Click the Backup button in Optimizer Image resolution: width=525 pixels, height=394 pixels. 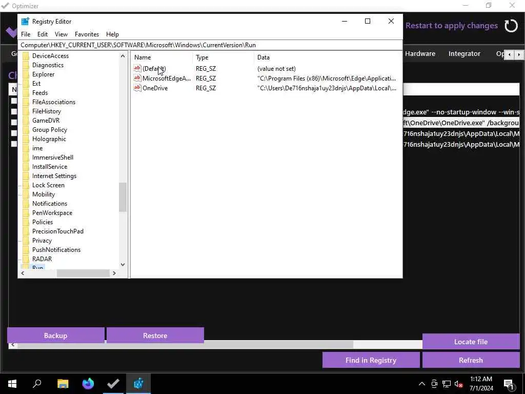point(55,336)
